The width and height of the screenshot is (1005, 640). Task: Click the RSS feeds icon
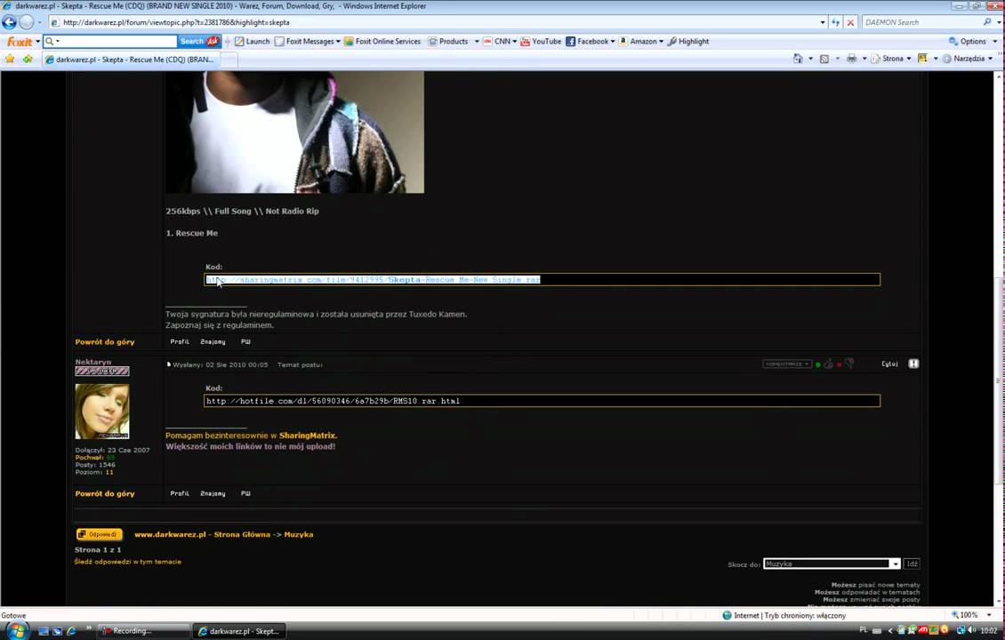point(824,59)
